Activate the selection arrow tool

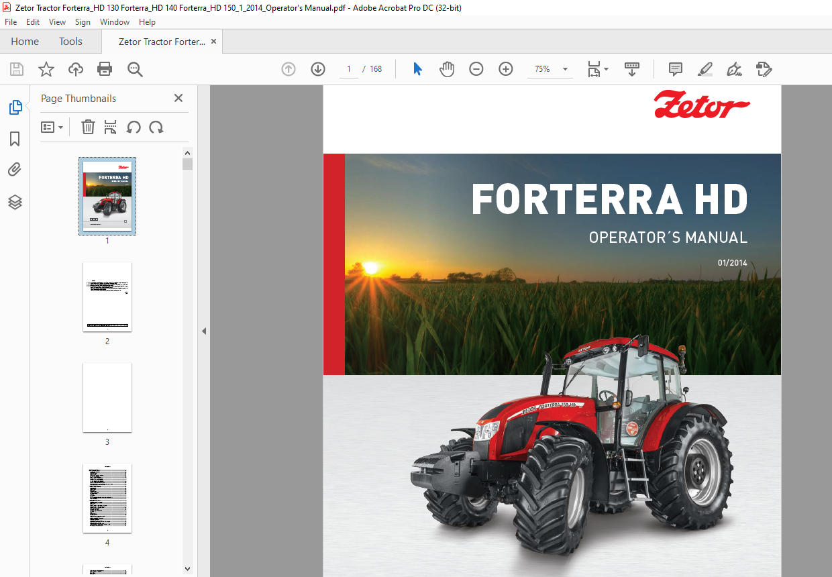click(417, 69)
